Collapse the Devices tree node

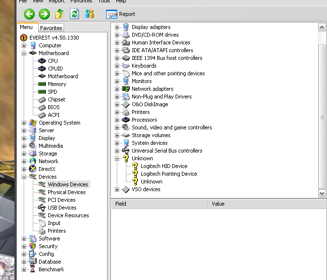point(24,177)
